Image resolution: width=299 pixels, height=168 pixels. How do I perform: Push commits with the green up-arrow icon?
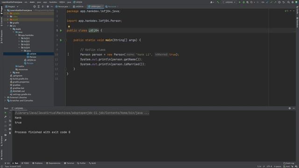click(x=275, y=2)
